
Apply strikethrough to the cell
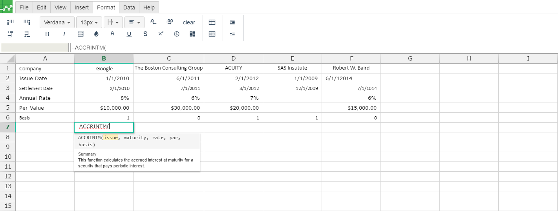[x=145, y=34]
